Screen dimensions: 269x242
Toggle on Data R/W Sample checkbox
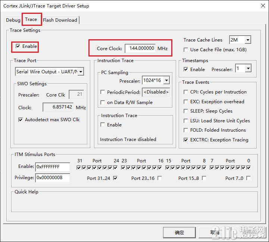pos(103,102)
